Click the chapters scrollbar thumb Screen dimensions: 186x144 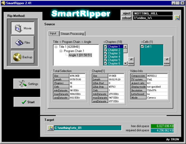tap(125, 51)
